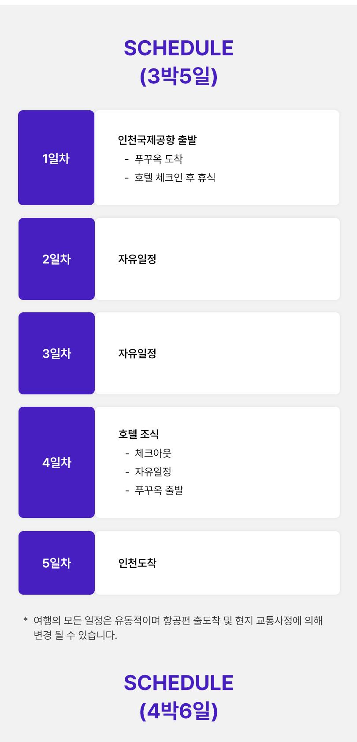Screen dimensions: 357x742
Task: Click the 인천국제공항 출발 text
Action: (157, 140)
